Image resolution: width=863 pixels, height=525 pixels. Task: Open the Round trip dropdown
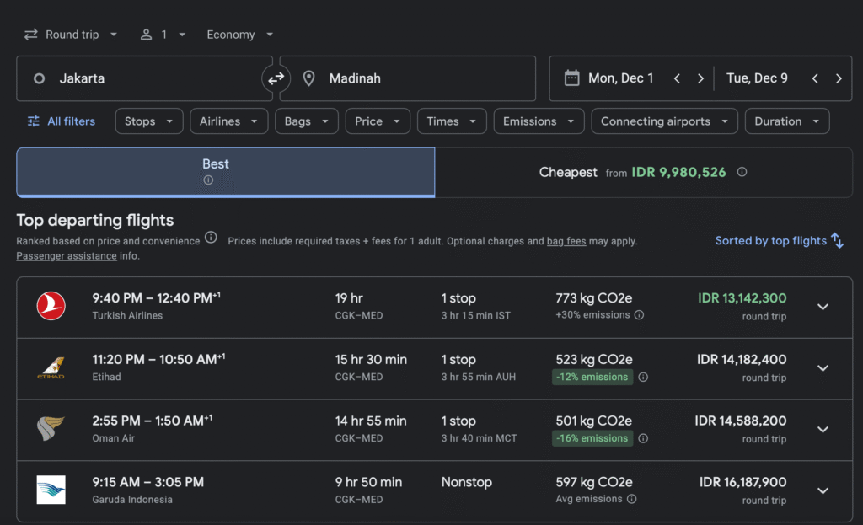click(x=71, y=35)
